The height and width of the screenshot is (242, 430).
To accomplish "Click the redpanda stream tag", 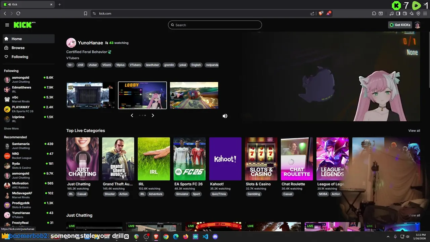I will pyautogui.click(x=212, y=65).
